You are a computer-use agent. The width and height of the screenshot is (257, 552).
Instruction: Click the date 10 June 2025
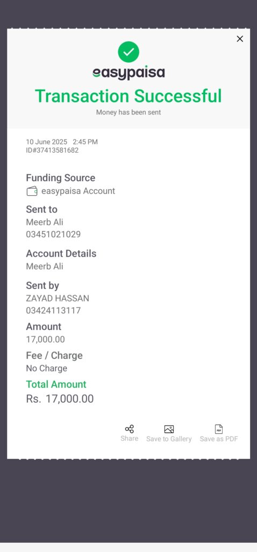[x=46, y=142]
